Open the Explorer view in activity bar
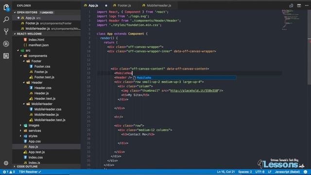311x175 pixels. click(6, 8)
